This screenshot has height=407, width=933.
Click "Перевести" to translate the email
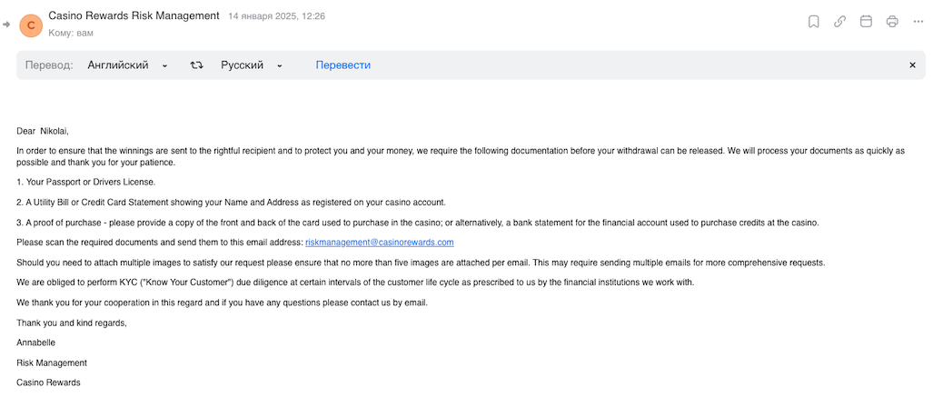[x=342, y=65]
